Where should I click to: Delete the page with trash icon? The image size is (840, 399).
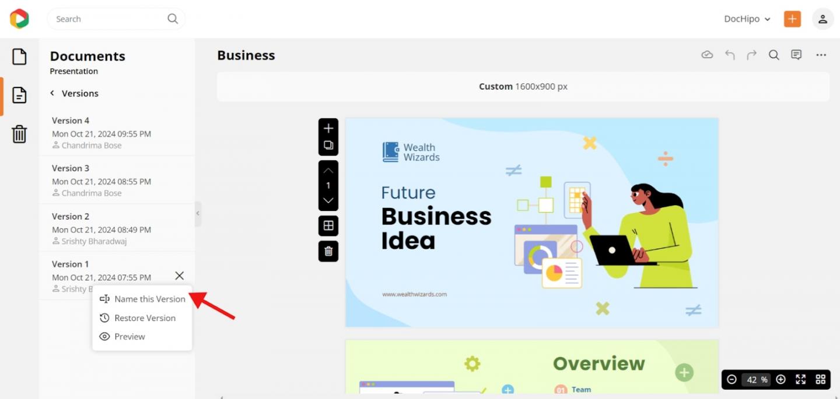pos(328,251)
